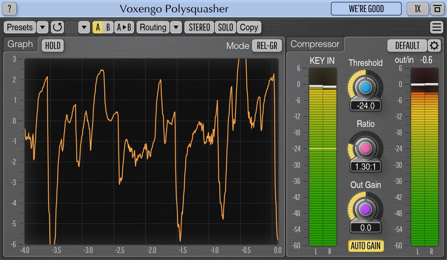Change the graph Mode from REL-GR

pyautogui.click(x=267, y=46)
